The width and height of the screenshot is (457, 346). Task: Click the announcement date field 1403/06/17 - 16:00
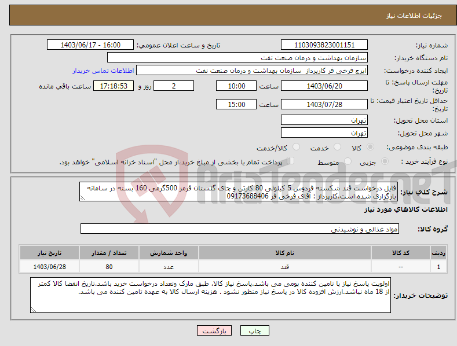click(x=90, y=45)
